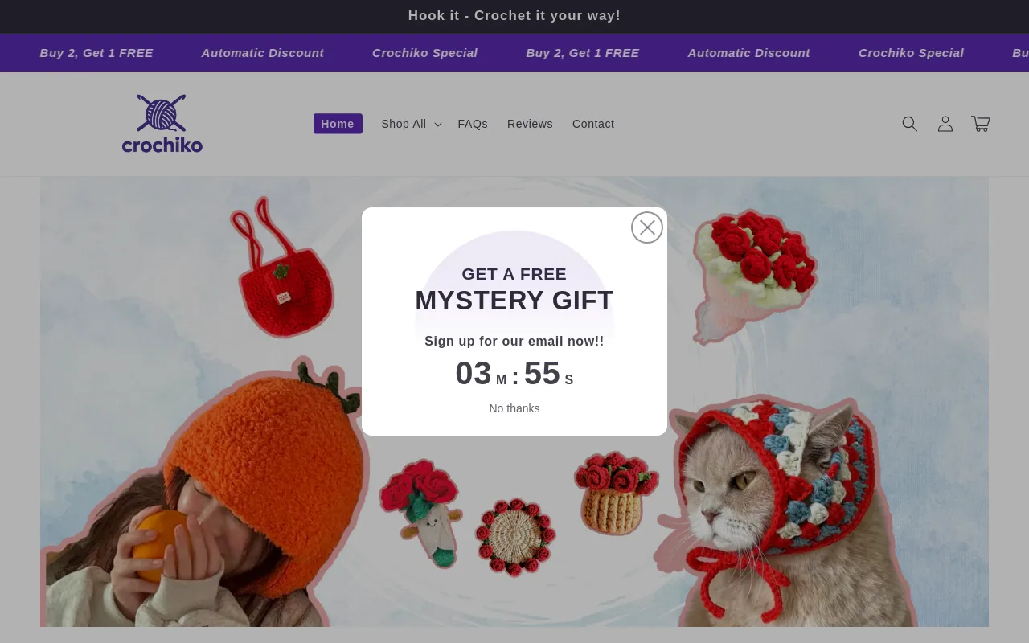1029x643 pixels.
Task: Click the Crochiko yarn logo
Action: tap(162, 124)
